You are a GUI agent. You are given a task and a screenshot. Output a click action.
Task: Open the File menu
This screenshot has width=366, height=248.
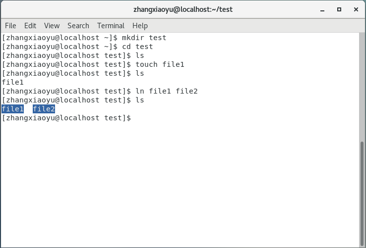(x=10, y=26)
